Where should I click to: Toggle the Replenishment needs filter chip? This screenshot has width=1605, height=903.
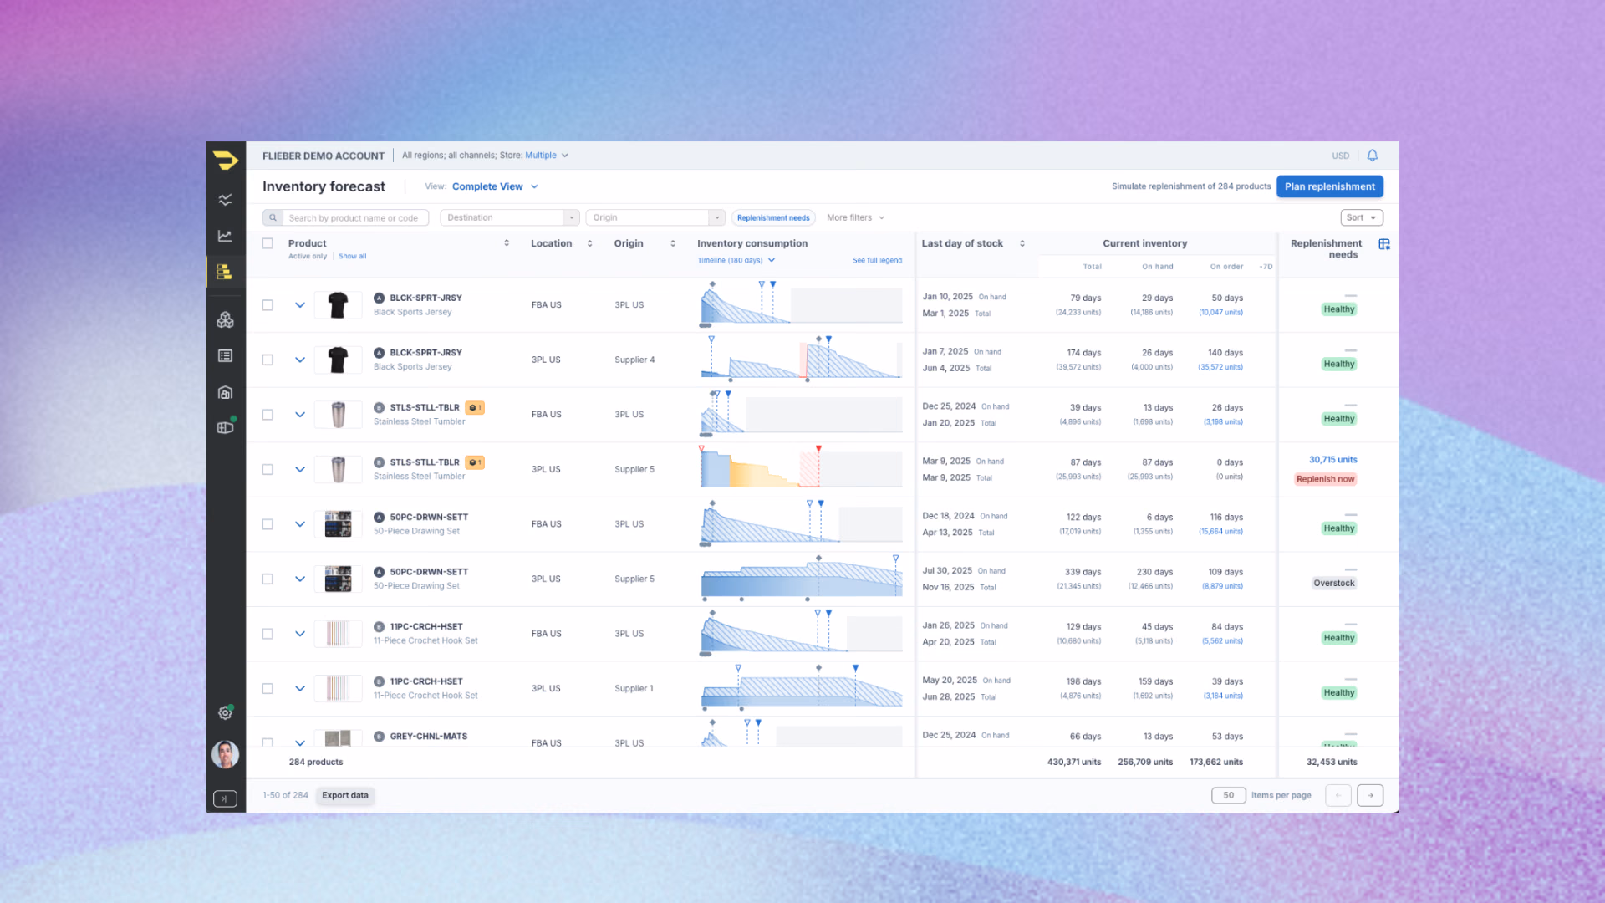[x=773, y=217]
